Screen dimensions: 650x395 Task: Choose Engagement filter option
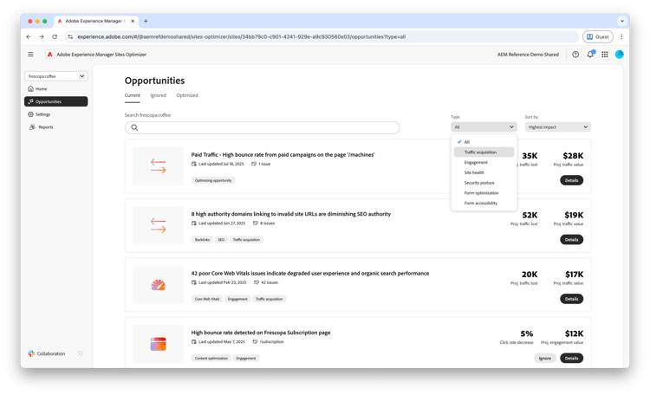pyautogui.click(x=484, y=163)
